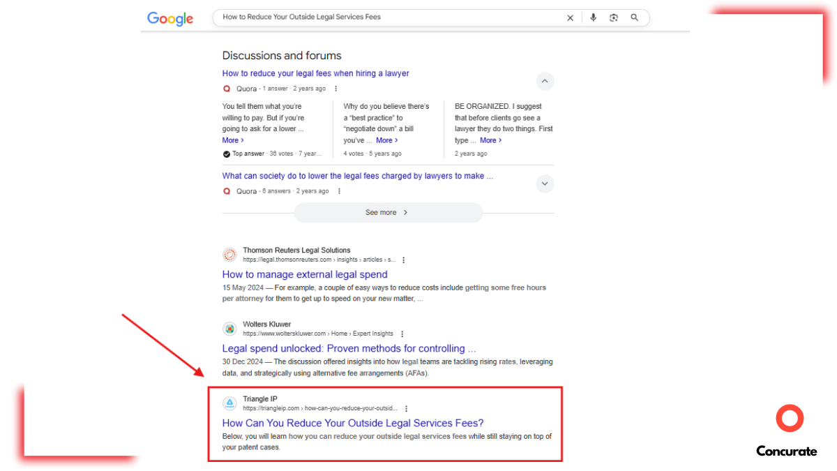Open the three-dot menu beside Quora 1 answer
Viewport: 837px width, 471px height.
(x=335, y=89)
